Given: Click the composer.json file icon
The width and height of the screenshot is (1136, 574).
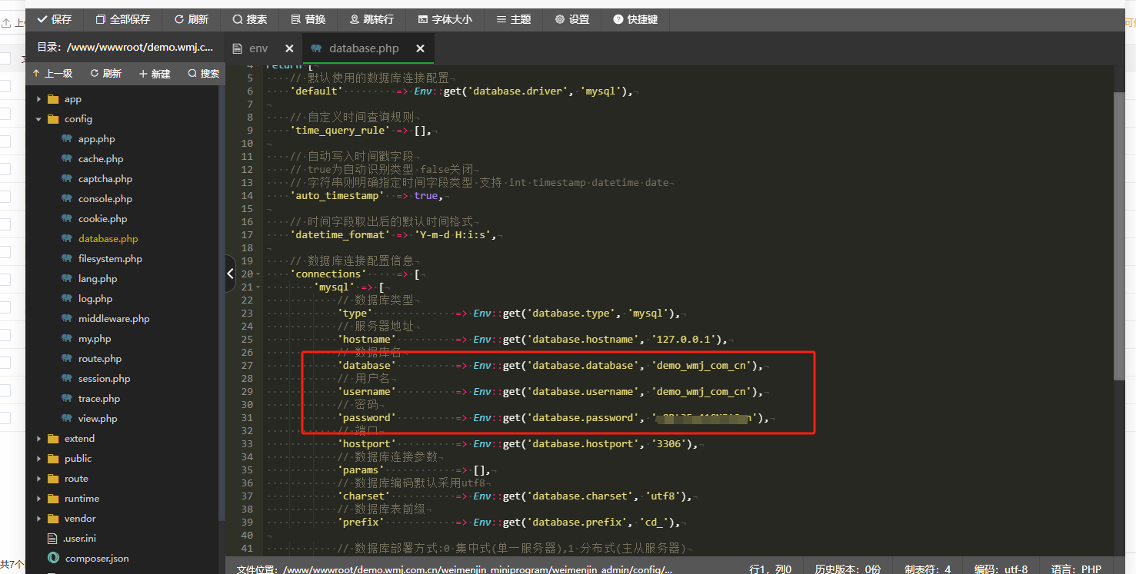Looking at the screenshot, I should (53, 558).
